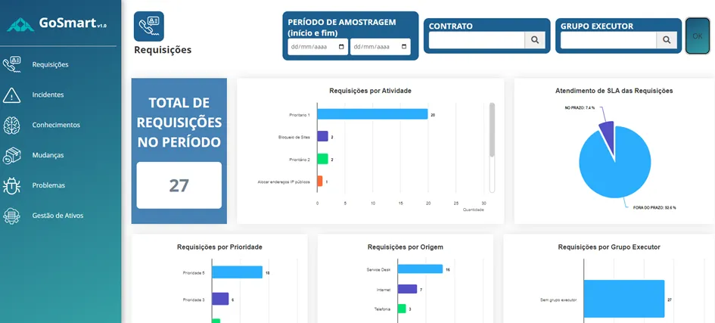The height and width of the screenshot is (323, 715).
Task: Click the Requisições phone icon in sidebar
Action: 11,65
